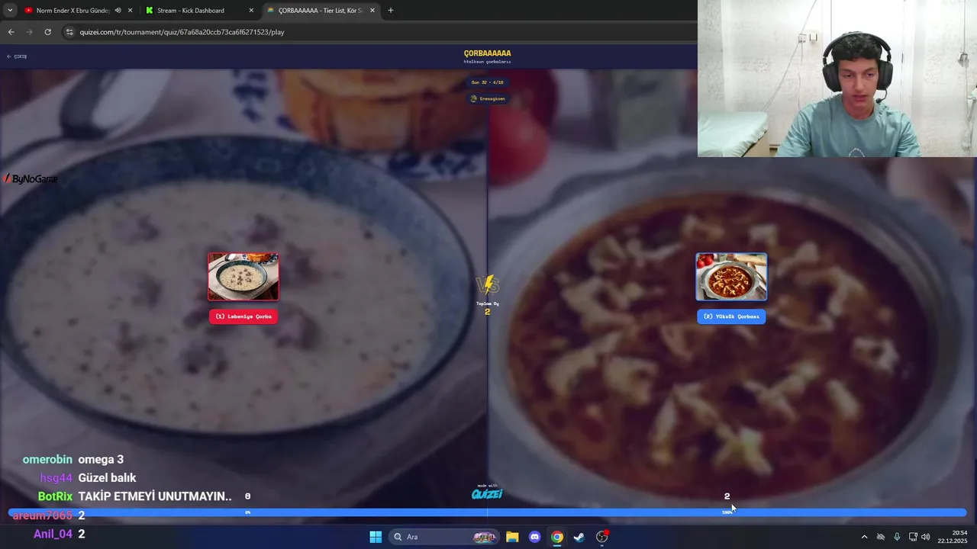The image size is (977, 549).
Task: Click the crossed-out cloud tray icon
Action: coord(881,537)
